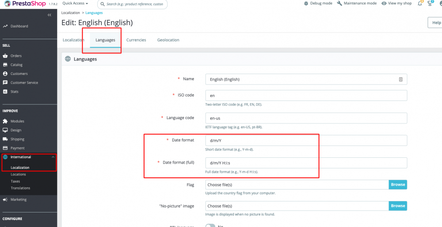Image resolution: width=442 pixels, height=227 pixels.
Task: Open Dashboard from the sidebar
Action: pos(19,26)
